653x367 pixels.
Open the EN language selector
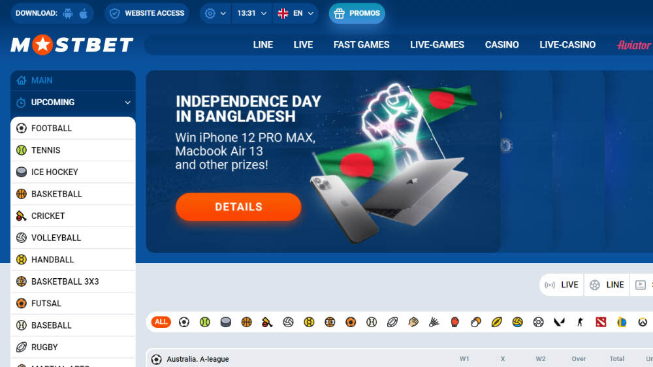tap(295, 13)
